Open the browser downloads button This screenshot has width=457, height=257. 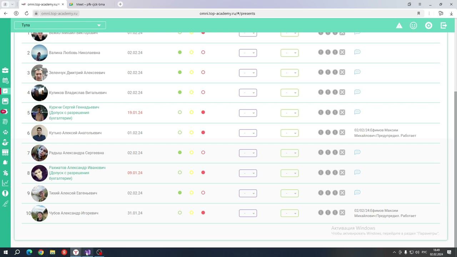click(x=452, y=13)
